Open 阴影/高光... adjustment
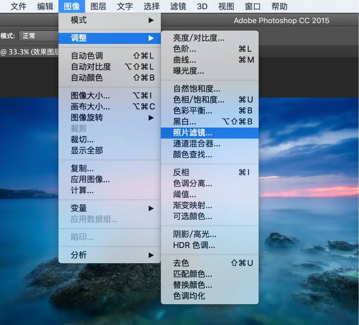 click(x=210, y=234)
